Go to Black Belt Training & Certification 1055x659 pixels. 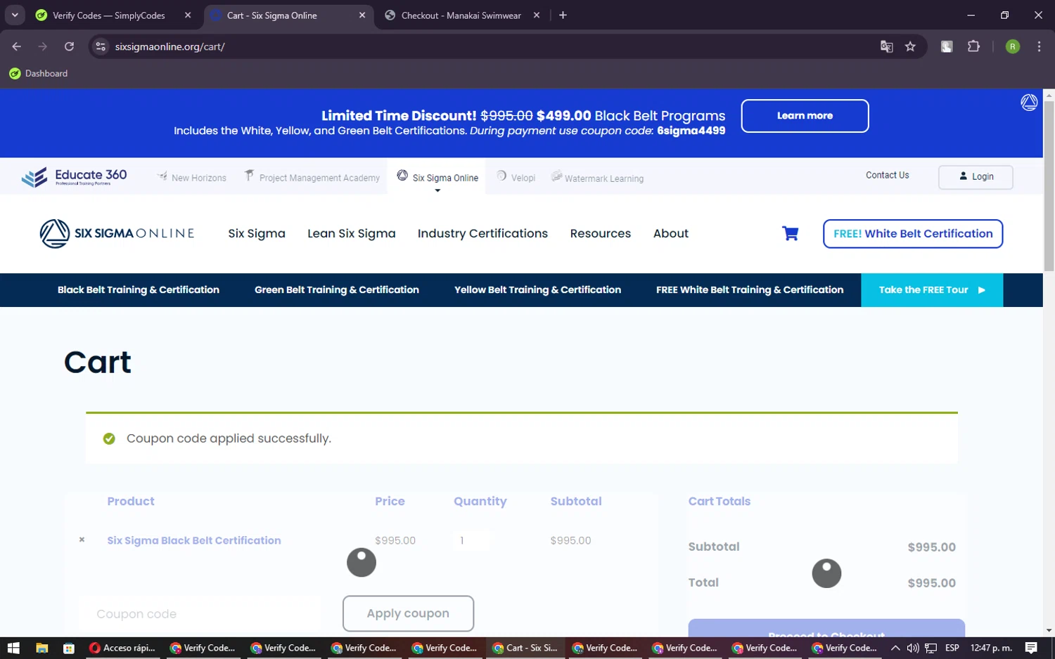point(139,289)
